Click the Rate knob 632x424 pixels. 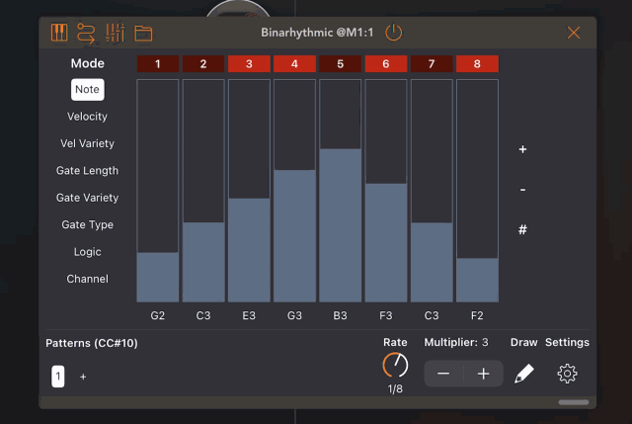[x=395, y=366]
